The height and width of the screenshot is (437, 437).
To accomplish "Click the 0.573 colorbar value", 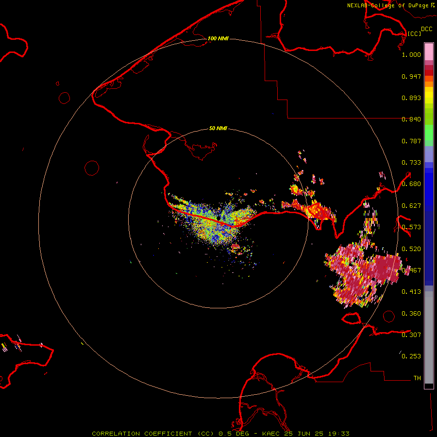I will [411, 227].
